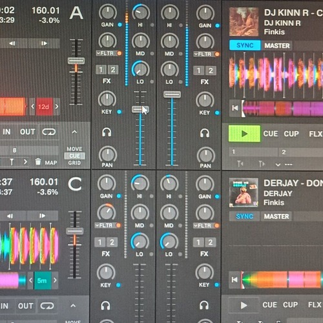Click CUP on the DJ KINN R deck
323x323 pixels.
291,134
